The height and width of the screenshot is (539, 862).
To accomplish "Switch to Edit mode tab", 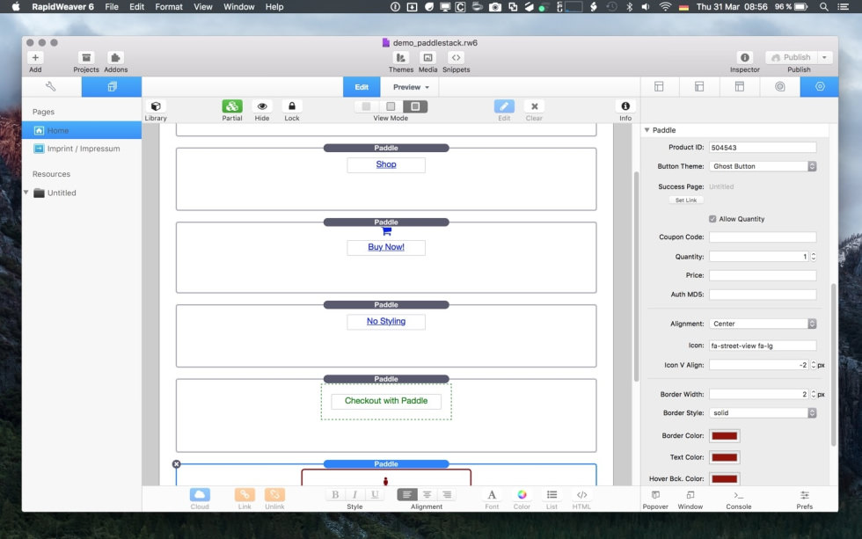I will pos(362,87).
